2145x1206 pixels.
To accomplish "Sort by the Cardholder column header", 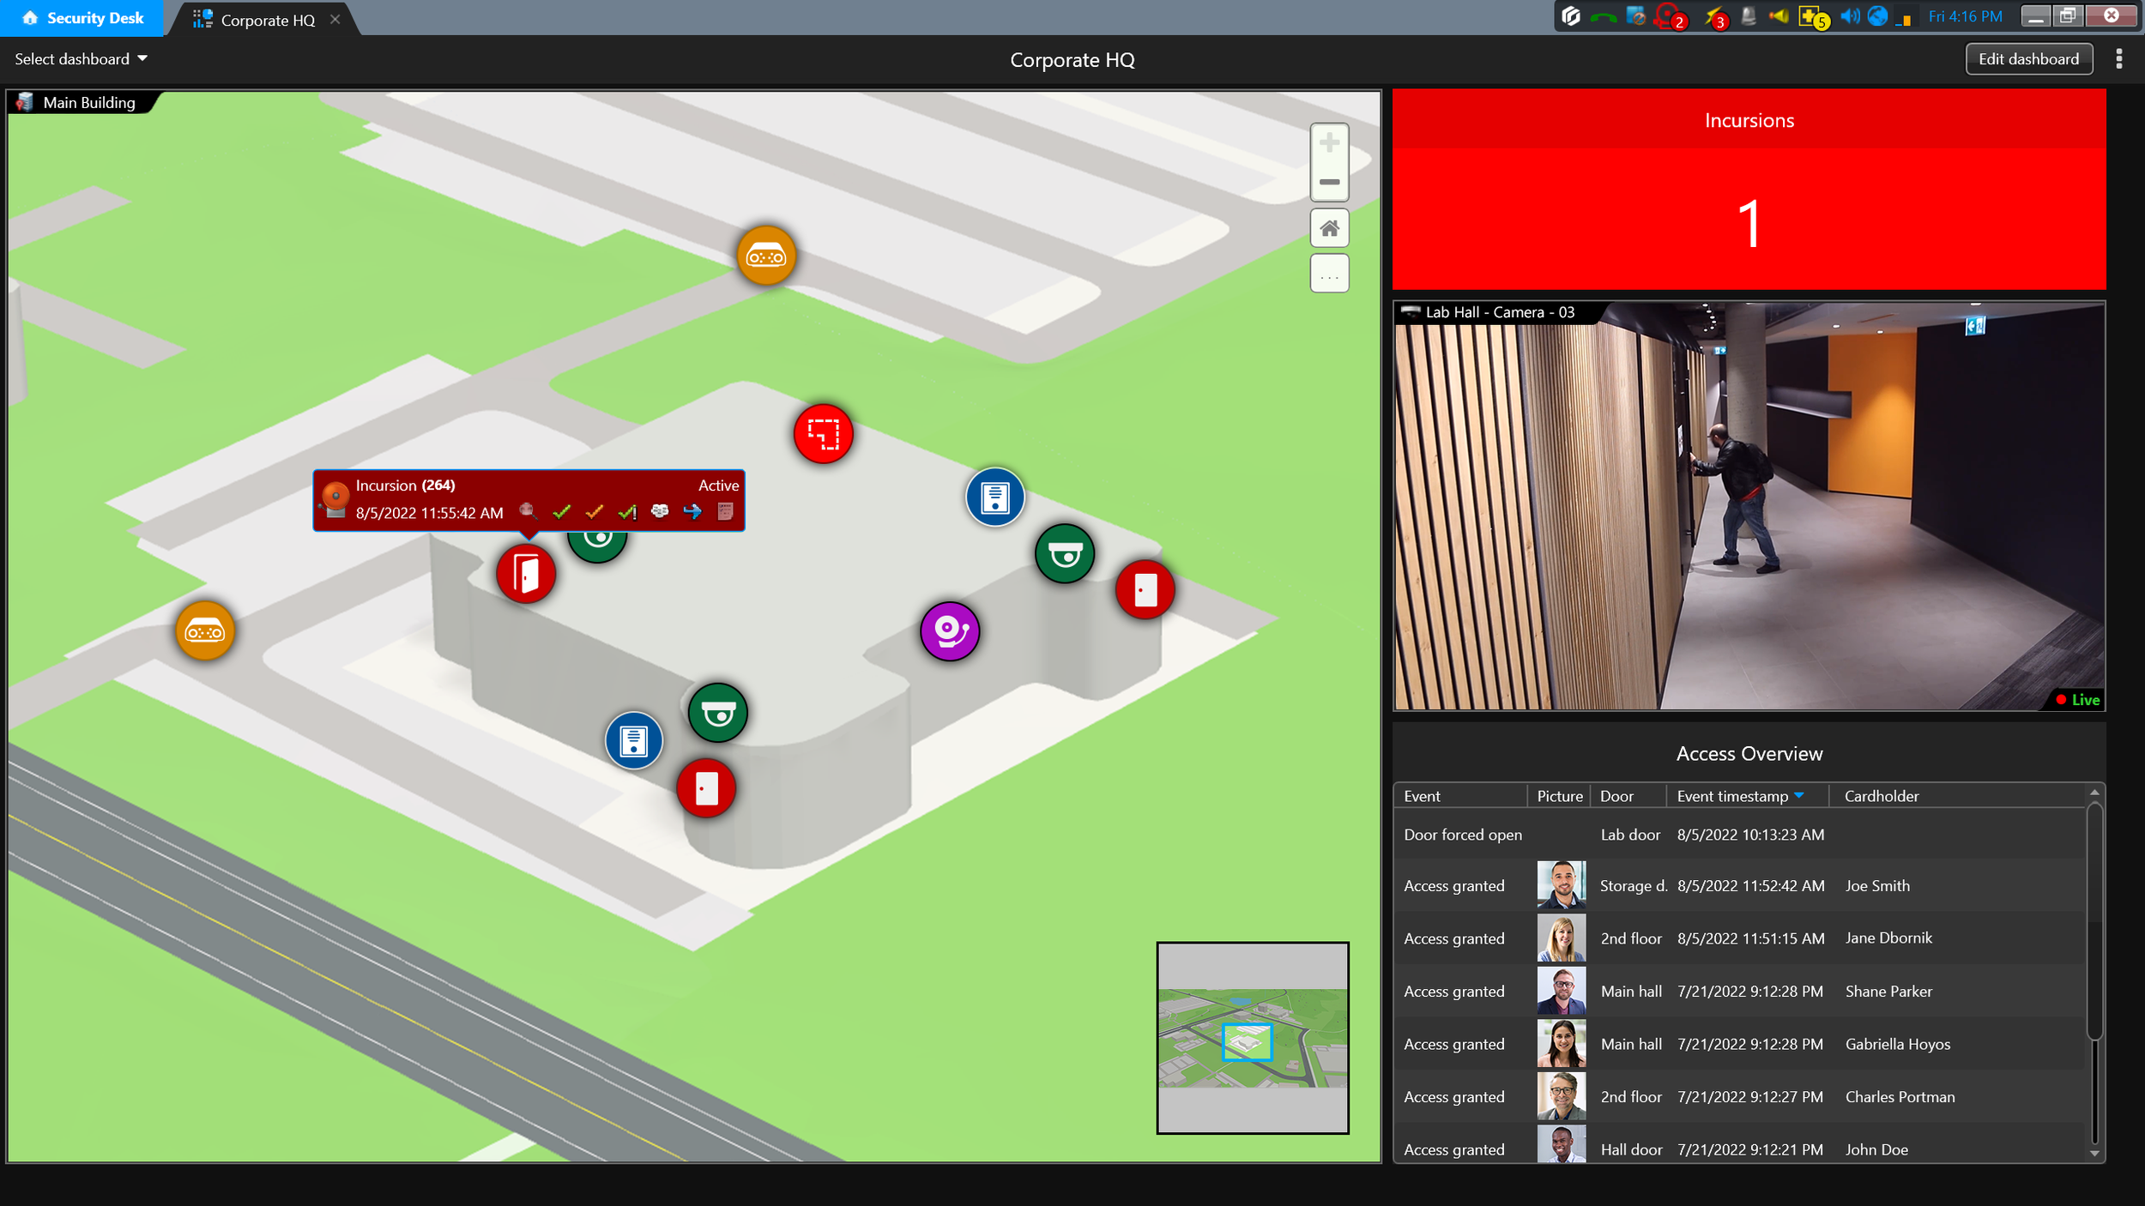I will [x=1957, y=796].
